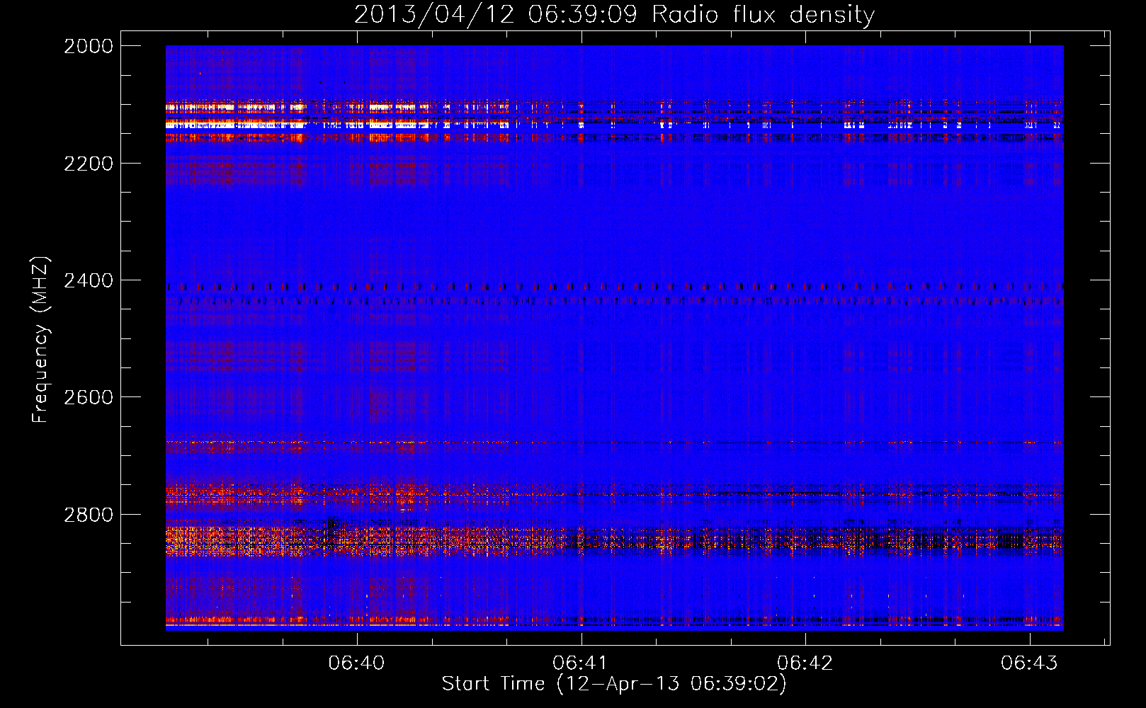Click the '06:41' time axis label
This screenshot has height=708, width=1146.
(x=581, y=663)
